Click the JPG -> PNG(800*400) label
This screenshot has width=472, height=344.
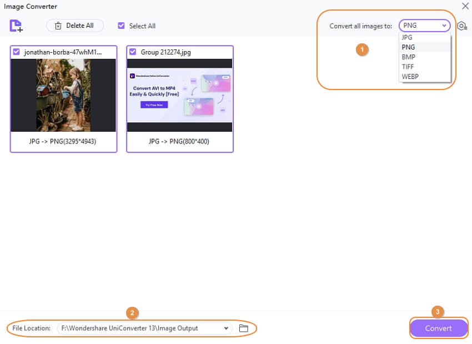(x=179, y=141)
